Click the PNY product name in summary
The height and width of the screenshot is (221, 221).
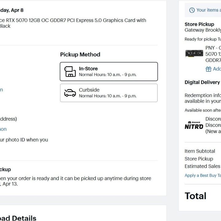pyautogui.click(x=213, y=54)
